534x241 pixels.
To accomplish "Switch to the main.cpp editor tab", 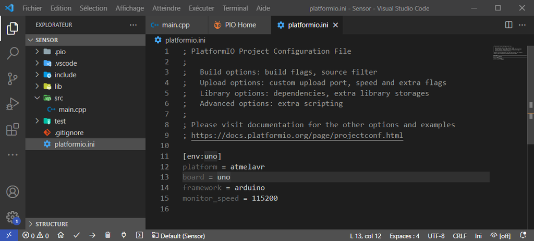I will point(176,25).
